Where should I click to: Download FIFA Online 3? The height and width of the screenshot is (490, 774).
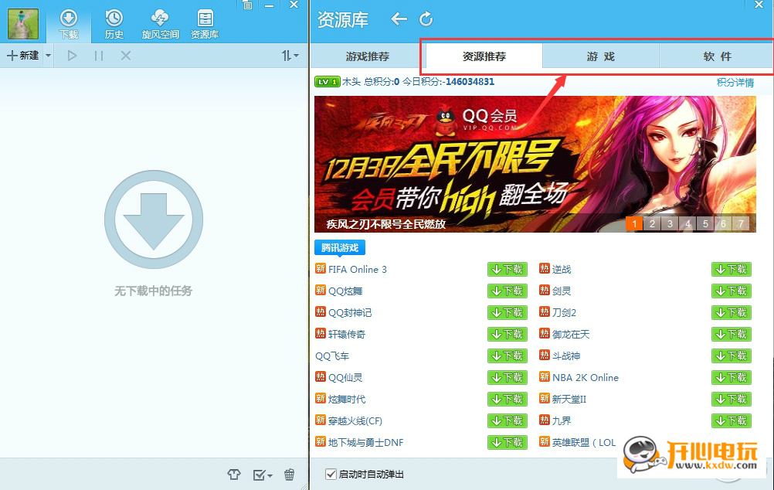(507, 269)
